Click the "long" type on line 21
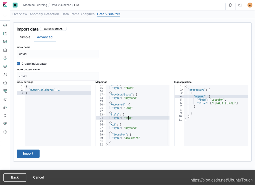This screenshot has width=255, height=185. click(x=128, y=108)
